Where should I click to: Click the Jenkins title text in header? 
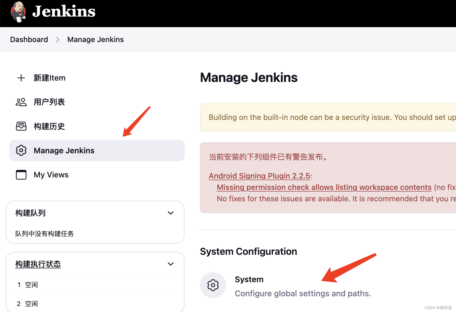tap(64, 11)
